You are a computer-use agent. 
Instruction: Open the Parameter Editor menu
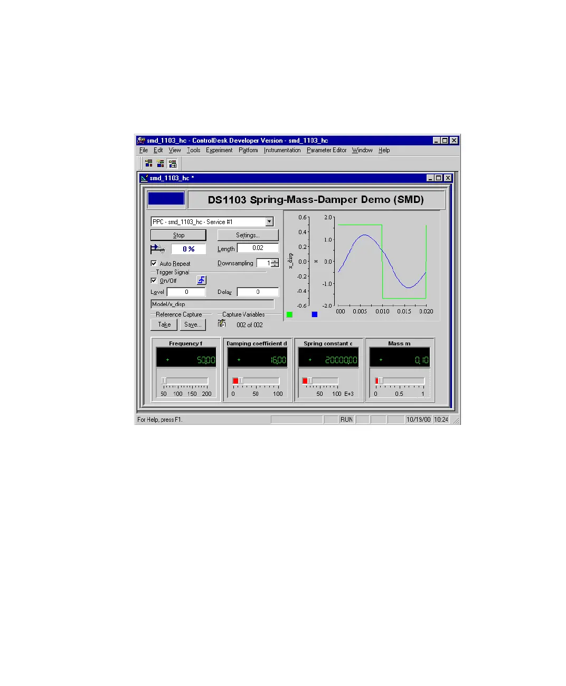(x=327, y=150)
